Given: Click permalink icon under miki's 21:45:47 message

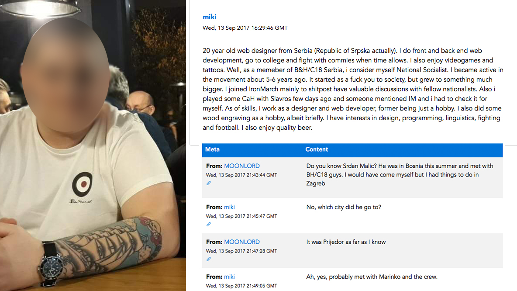Looking at the screenshot, I should pyautogui.click(x=209, y=224).
